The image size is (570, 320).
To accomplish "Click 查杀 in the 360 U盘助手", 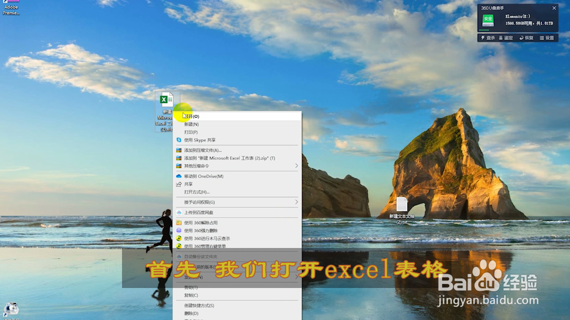I will coord(488,38).
